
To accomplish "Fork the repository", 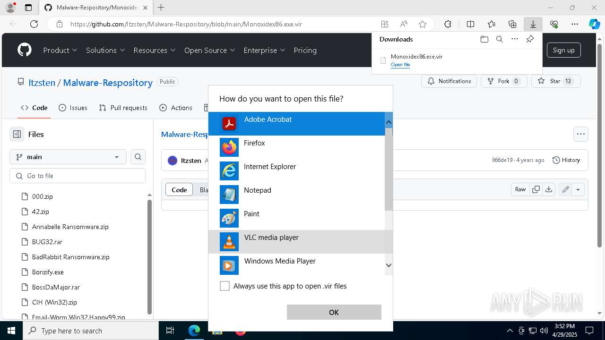I will tap(504, 81).
